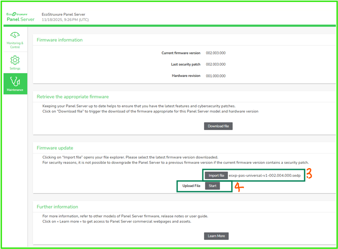Viewport: 338px width, 249px height.
Task: Click the Upload File label
Action: (x=191, y=186)
